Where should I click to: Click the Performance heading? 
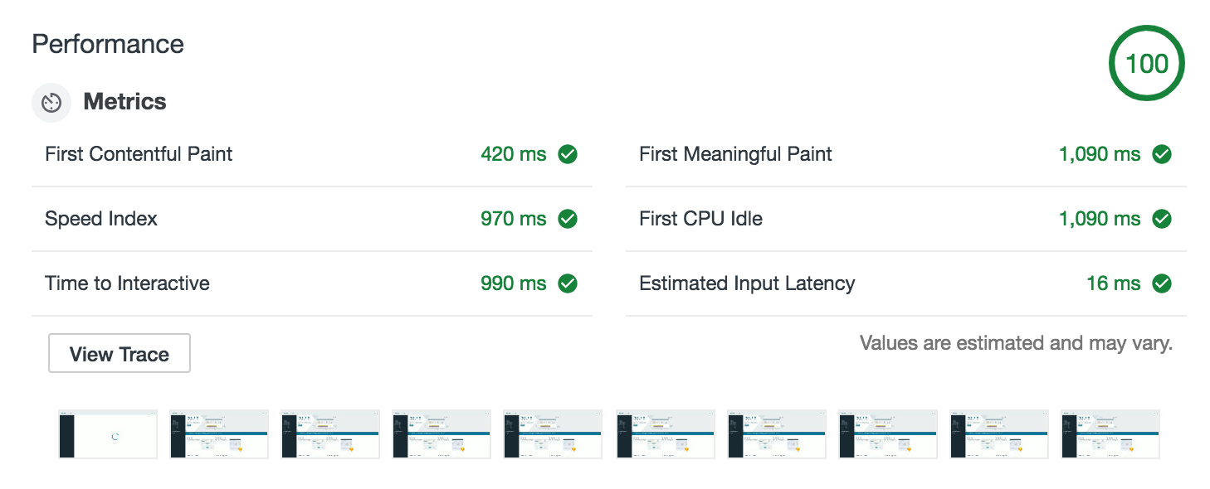click(107, 44)
